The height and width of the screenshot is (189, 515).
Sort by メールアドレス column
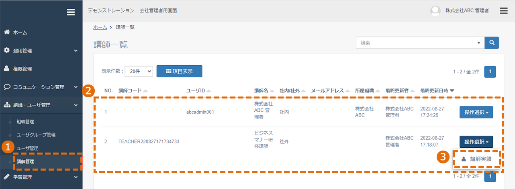(330, 91)
